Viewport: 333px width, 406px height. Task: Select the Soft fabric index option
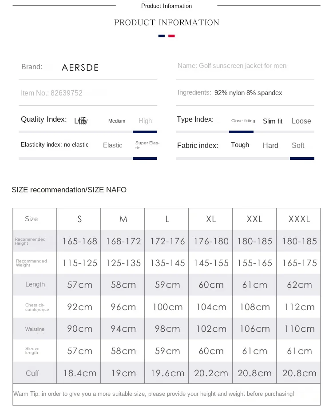click(298, 146)
